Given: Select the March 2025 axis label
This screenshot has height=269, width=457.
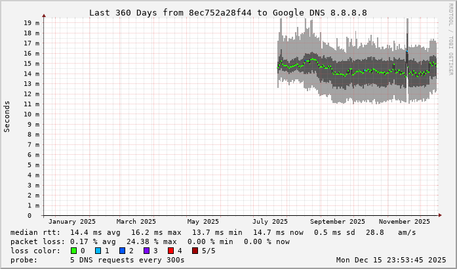Looking at the screenshot, I should 136,222.
